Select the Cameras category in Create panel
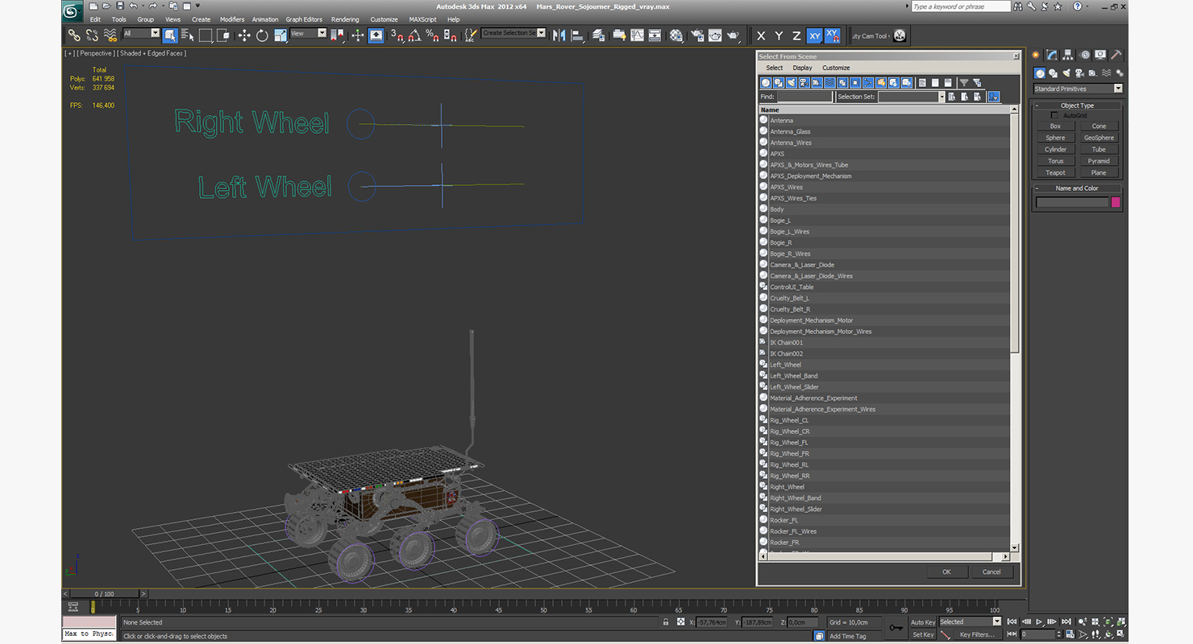Viewport: 1193px width, 644px height. tap(1079, 73)
